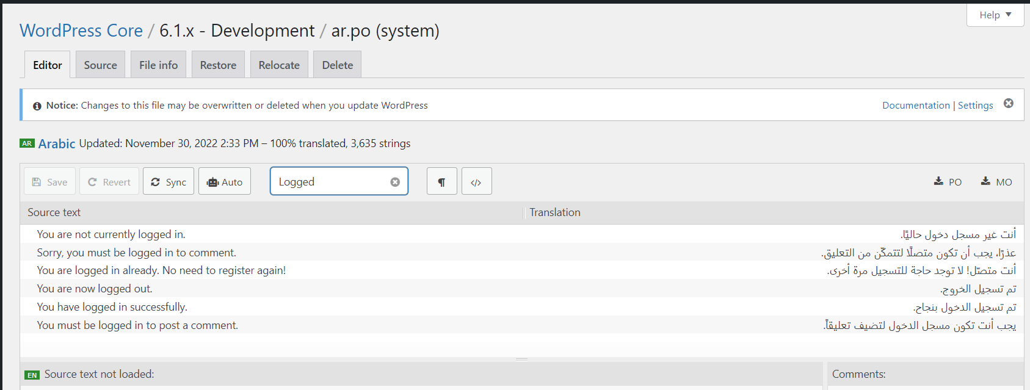This screenshot has height=390, width=1030.
Task: Open the Settings link in the notice
Action: 976,105
